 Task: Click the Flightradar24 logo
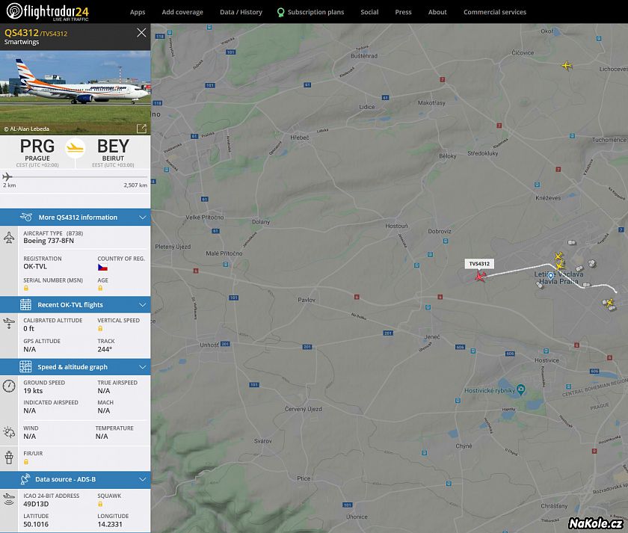(x=48, y=11)
